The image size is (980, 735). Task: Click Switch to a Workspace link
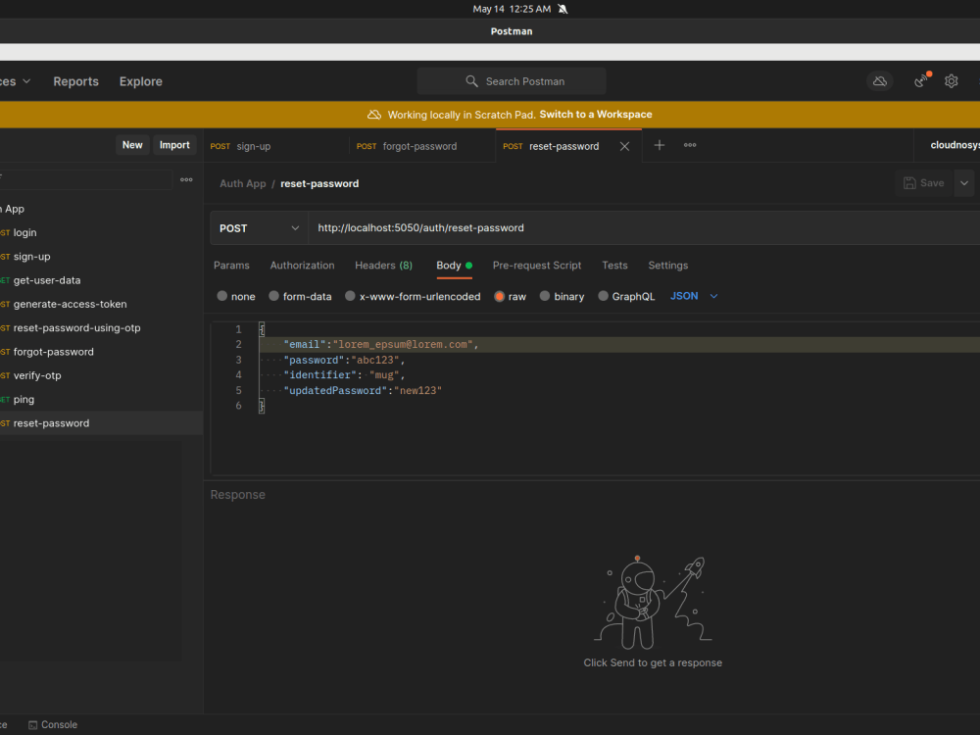(596, 115)
